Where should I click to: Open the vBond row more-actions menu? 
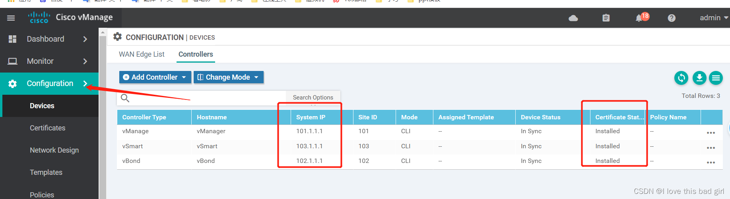(711, 163)
